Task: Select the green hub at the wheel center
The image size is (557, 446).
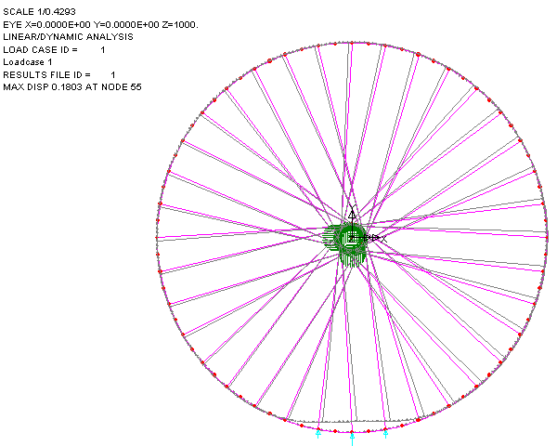Action: point(346,244)
